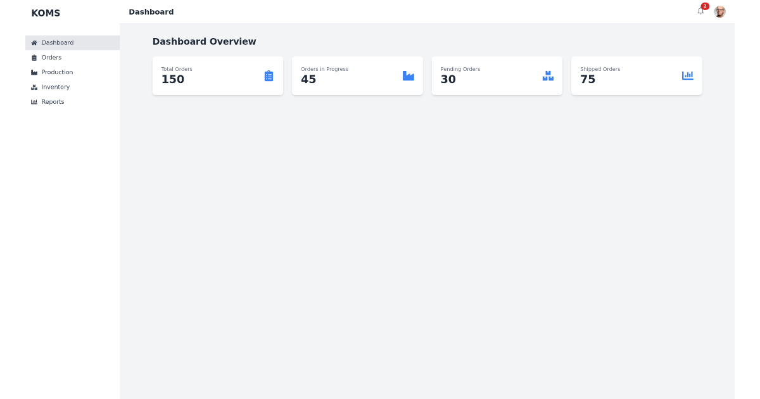Navigate to the Production section

(x=56, y=72)
